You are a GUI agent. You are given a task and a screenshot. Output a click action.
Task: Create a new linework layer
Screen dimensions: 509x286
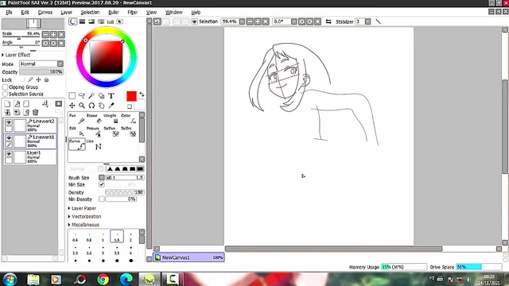[x=17, y=104]
